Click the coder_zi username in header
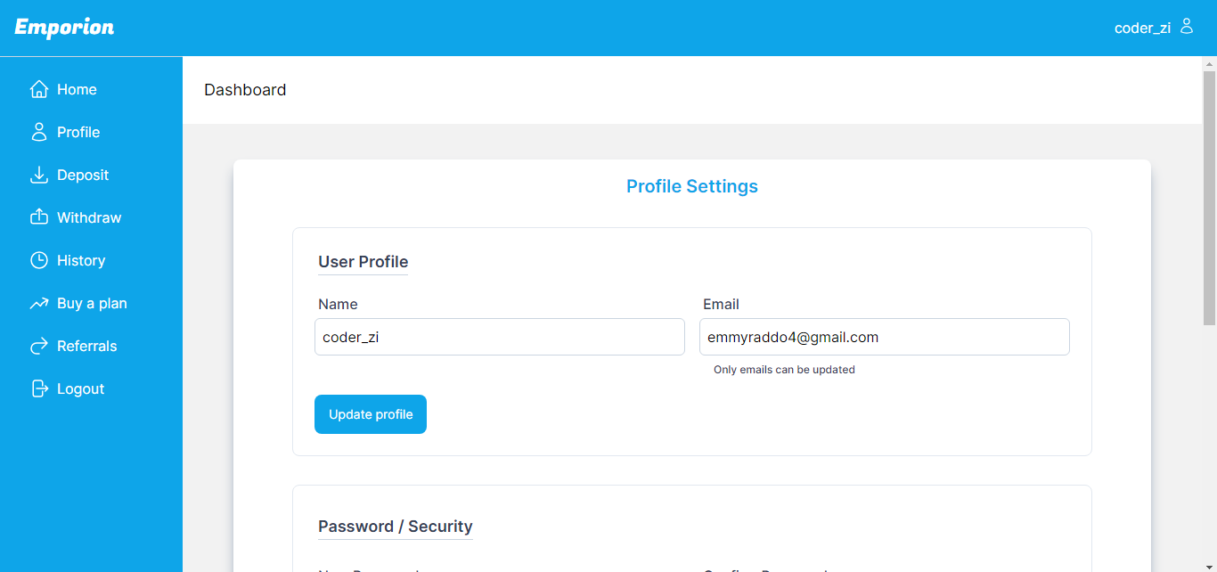The width and height of the screenshot is (1217, 572). tap(1142, 28)
